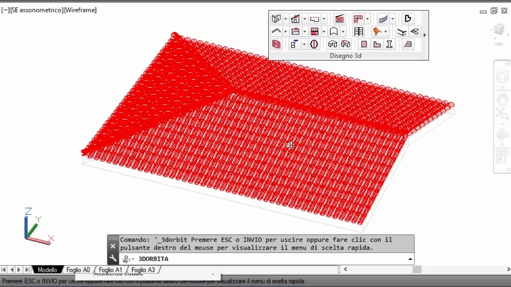Open the Wireframe visual style menu
The width and height of the screenshot is (511, 287).
click(x=80, y=10)
